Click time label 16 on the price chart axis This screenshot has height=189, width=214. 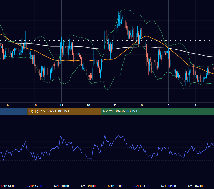coord(35,106)
